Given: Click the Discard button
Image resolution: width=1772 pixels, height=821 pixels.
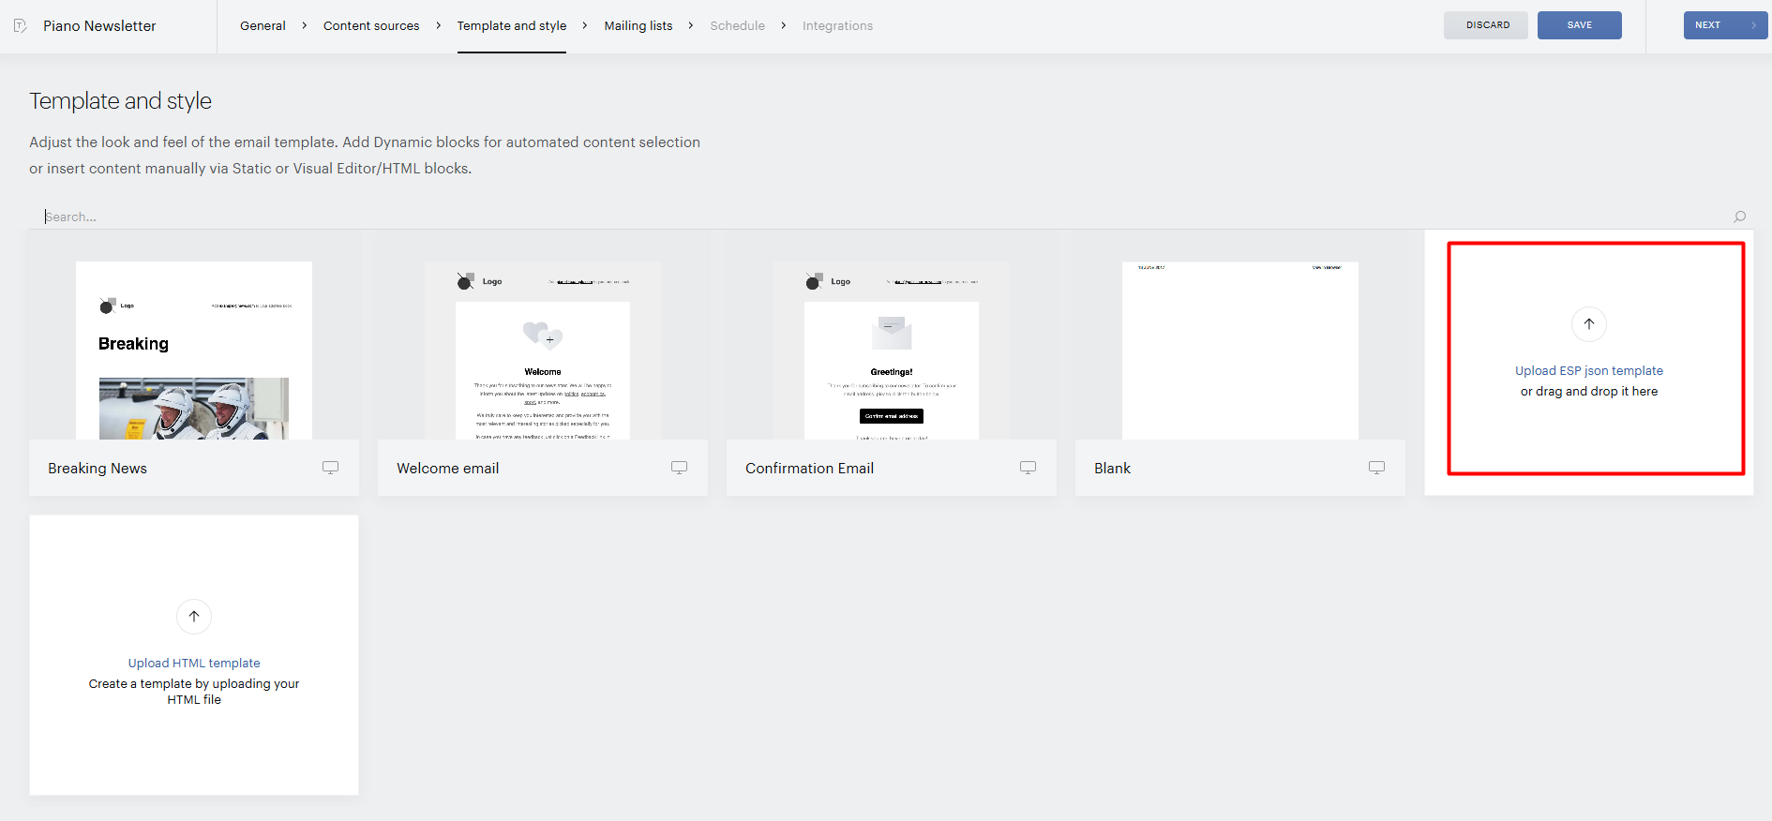Looking at the screenshot, I should [1486, 25].
